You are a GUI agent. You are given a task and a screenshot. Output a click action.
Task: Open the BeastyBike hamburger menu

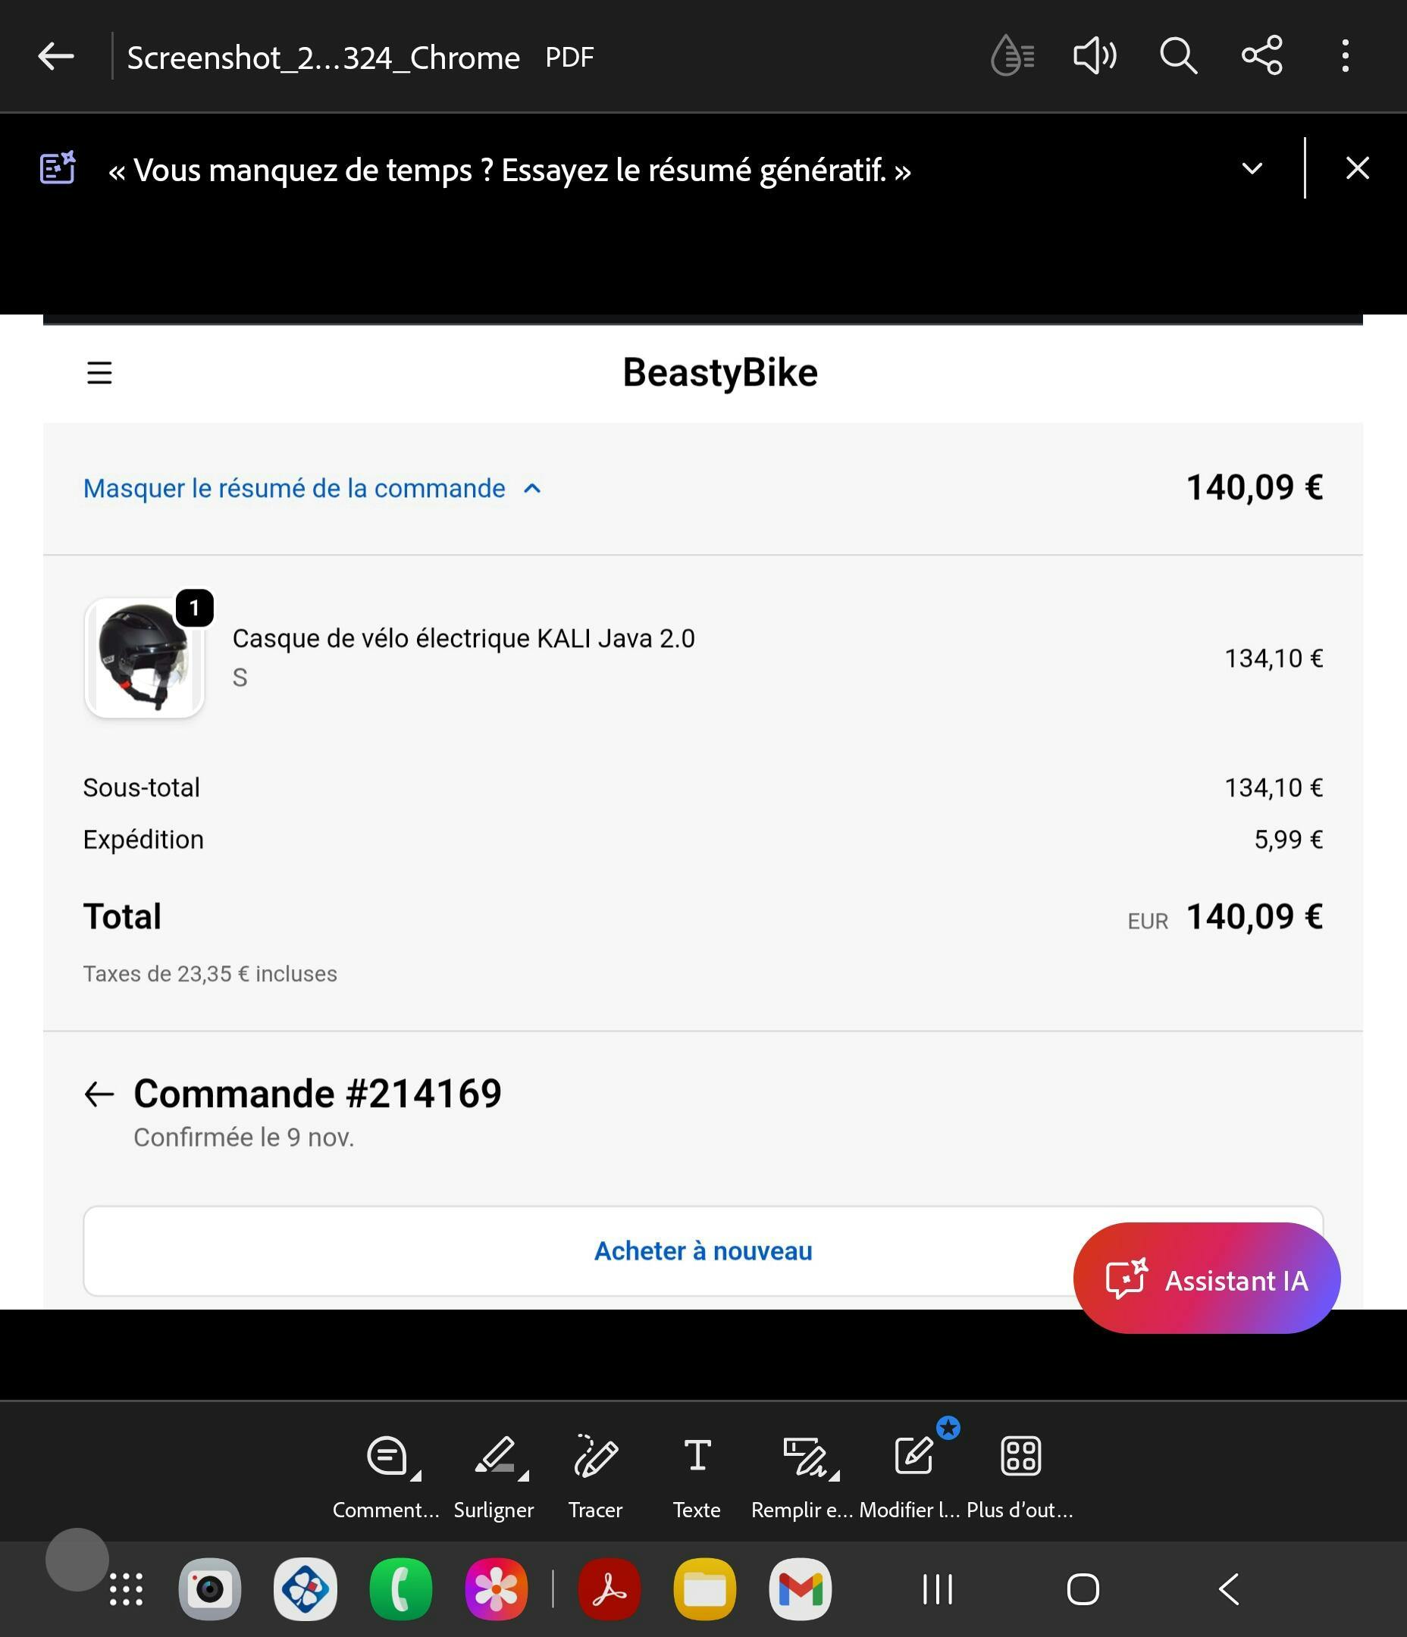[x=99, y=373]
